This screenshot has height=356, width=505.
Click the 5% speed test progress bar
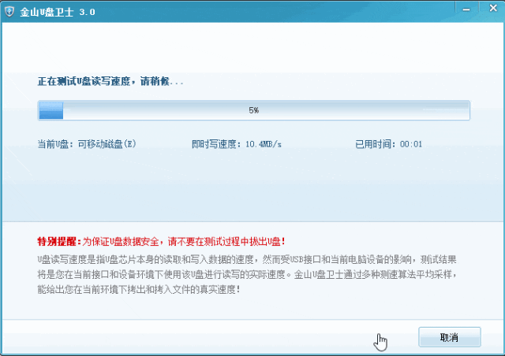[x=254, y=110]
